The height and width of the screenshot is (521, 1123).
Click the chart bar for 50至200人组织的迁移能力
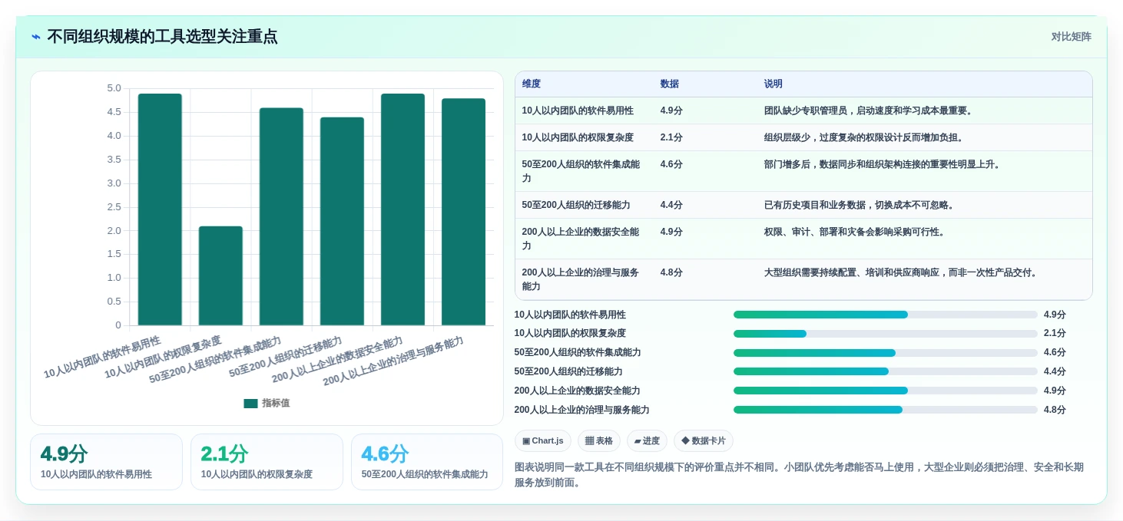point(342,222)
